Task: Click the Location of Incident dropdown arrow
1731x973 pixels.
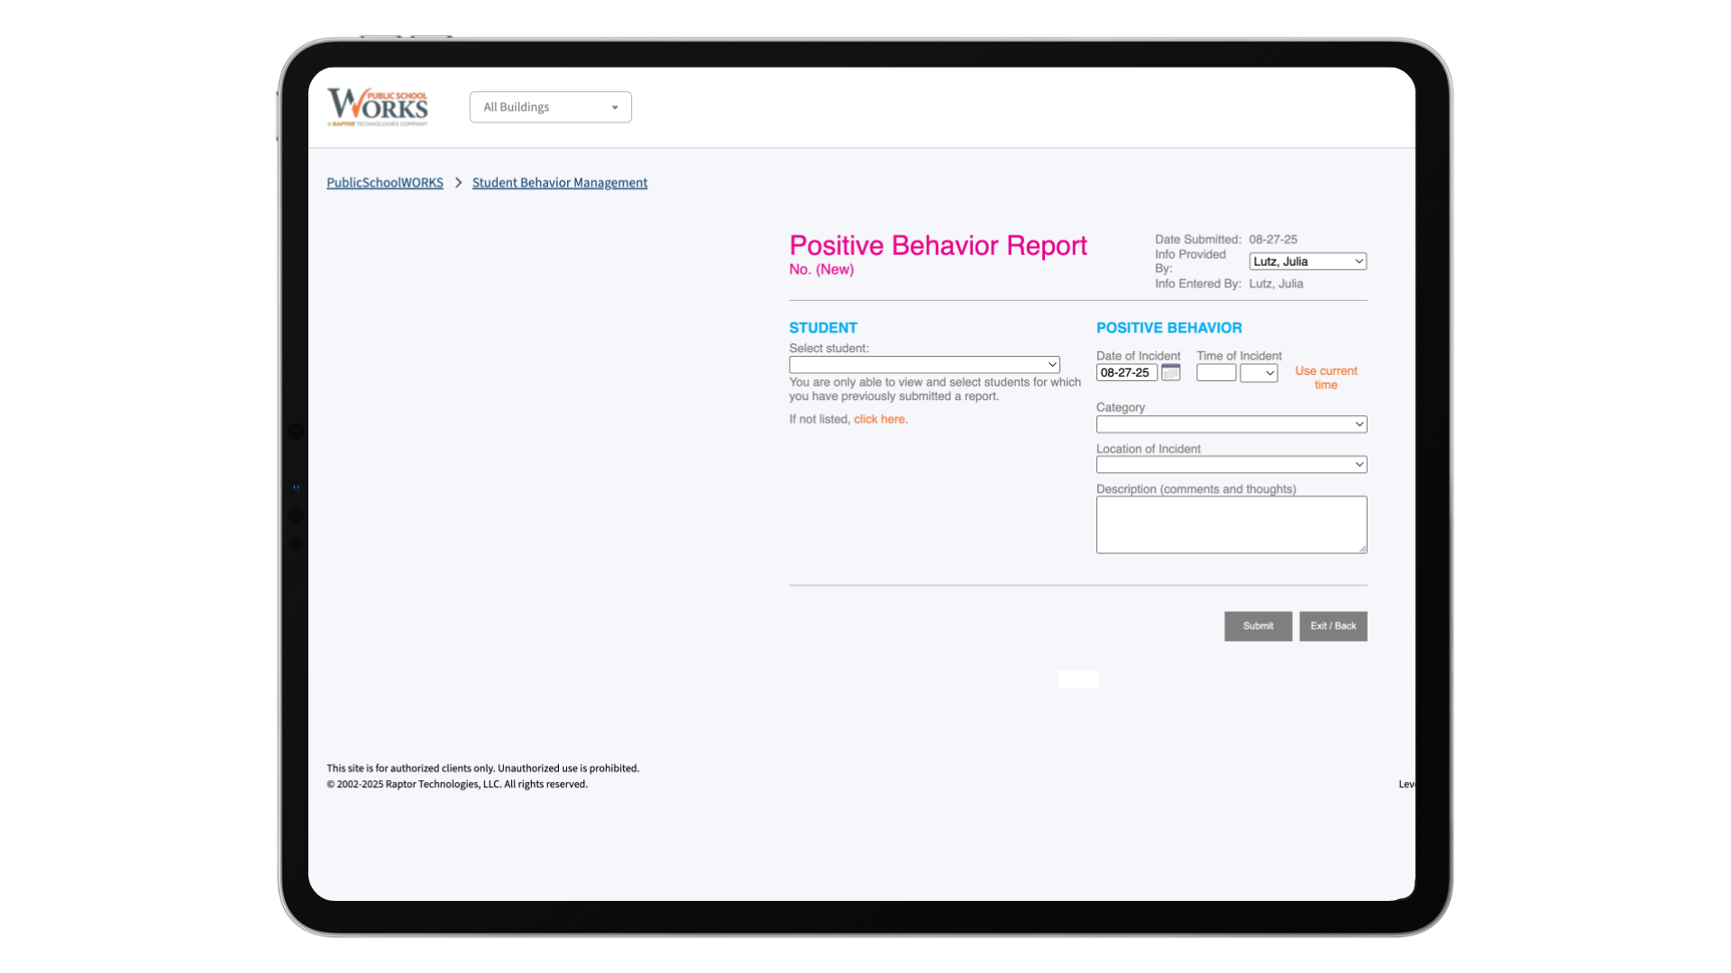Action: [1359, 464]
